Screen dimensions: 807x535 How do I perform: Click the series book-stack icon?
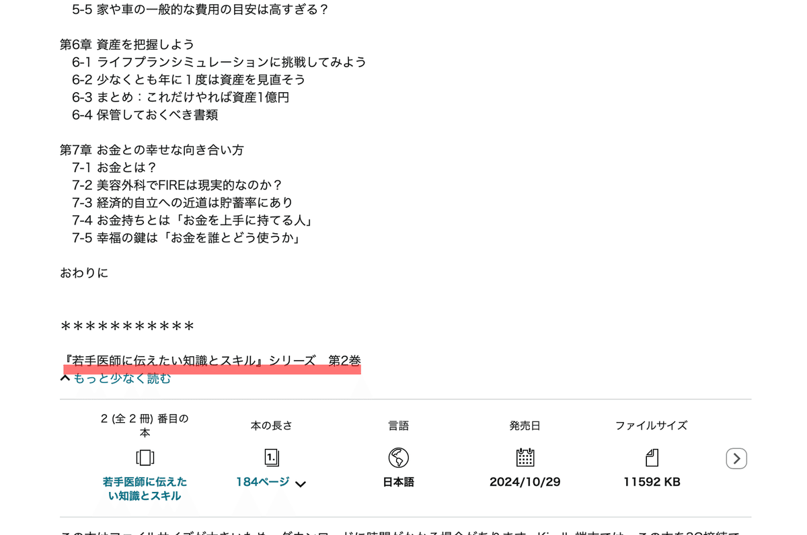145,458
